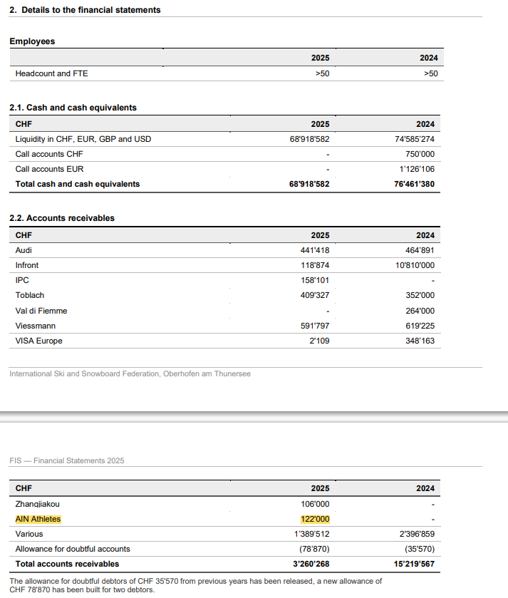Click the Toblach 2025 value 409'327
Viewport: 508px width, 598px height.
[x=315, y=295]
